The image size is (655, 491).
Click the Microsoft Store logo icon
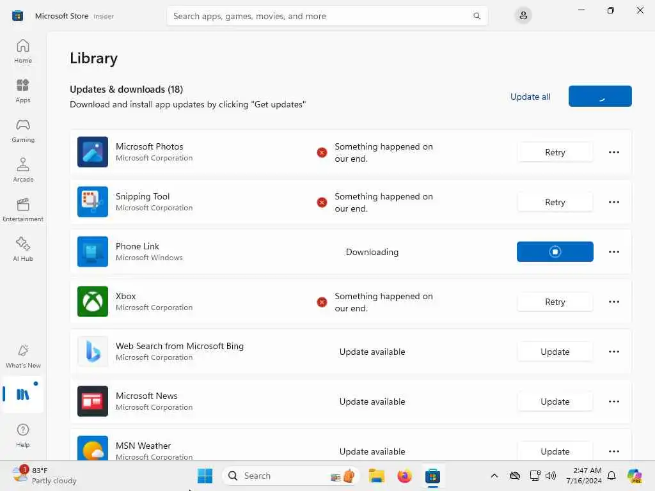pos(17,16)
